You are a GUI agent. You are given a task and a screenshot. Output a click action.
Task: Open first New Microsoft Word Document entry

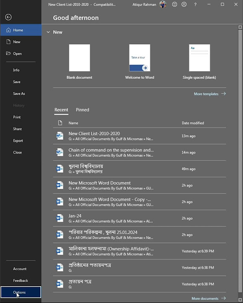(139, 185)
